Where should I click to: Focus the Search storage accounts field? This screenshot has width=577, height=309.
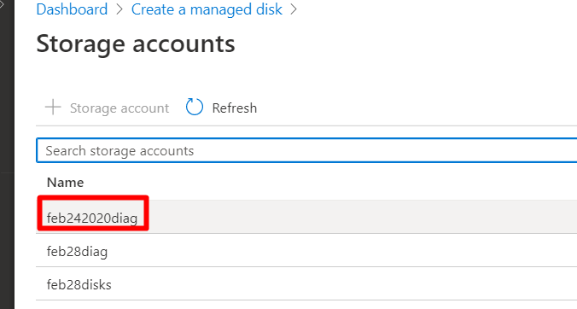pos(306,150)
